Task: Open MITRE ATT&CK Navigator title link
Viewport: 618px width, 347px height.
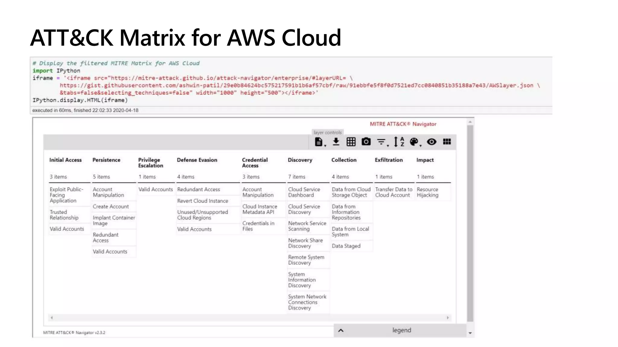Action: coord(403,124)
